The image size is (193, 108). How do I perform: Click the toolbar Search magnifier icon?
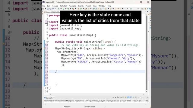138,9
